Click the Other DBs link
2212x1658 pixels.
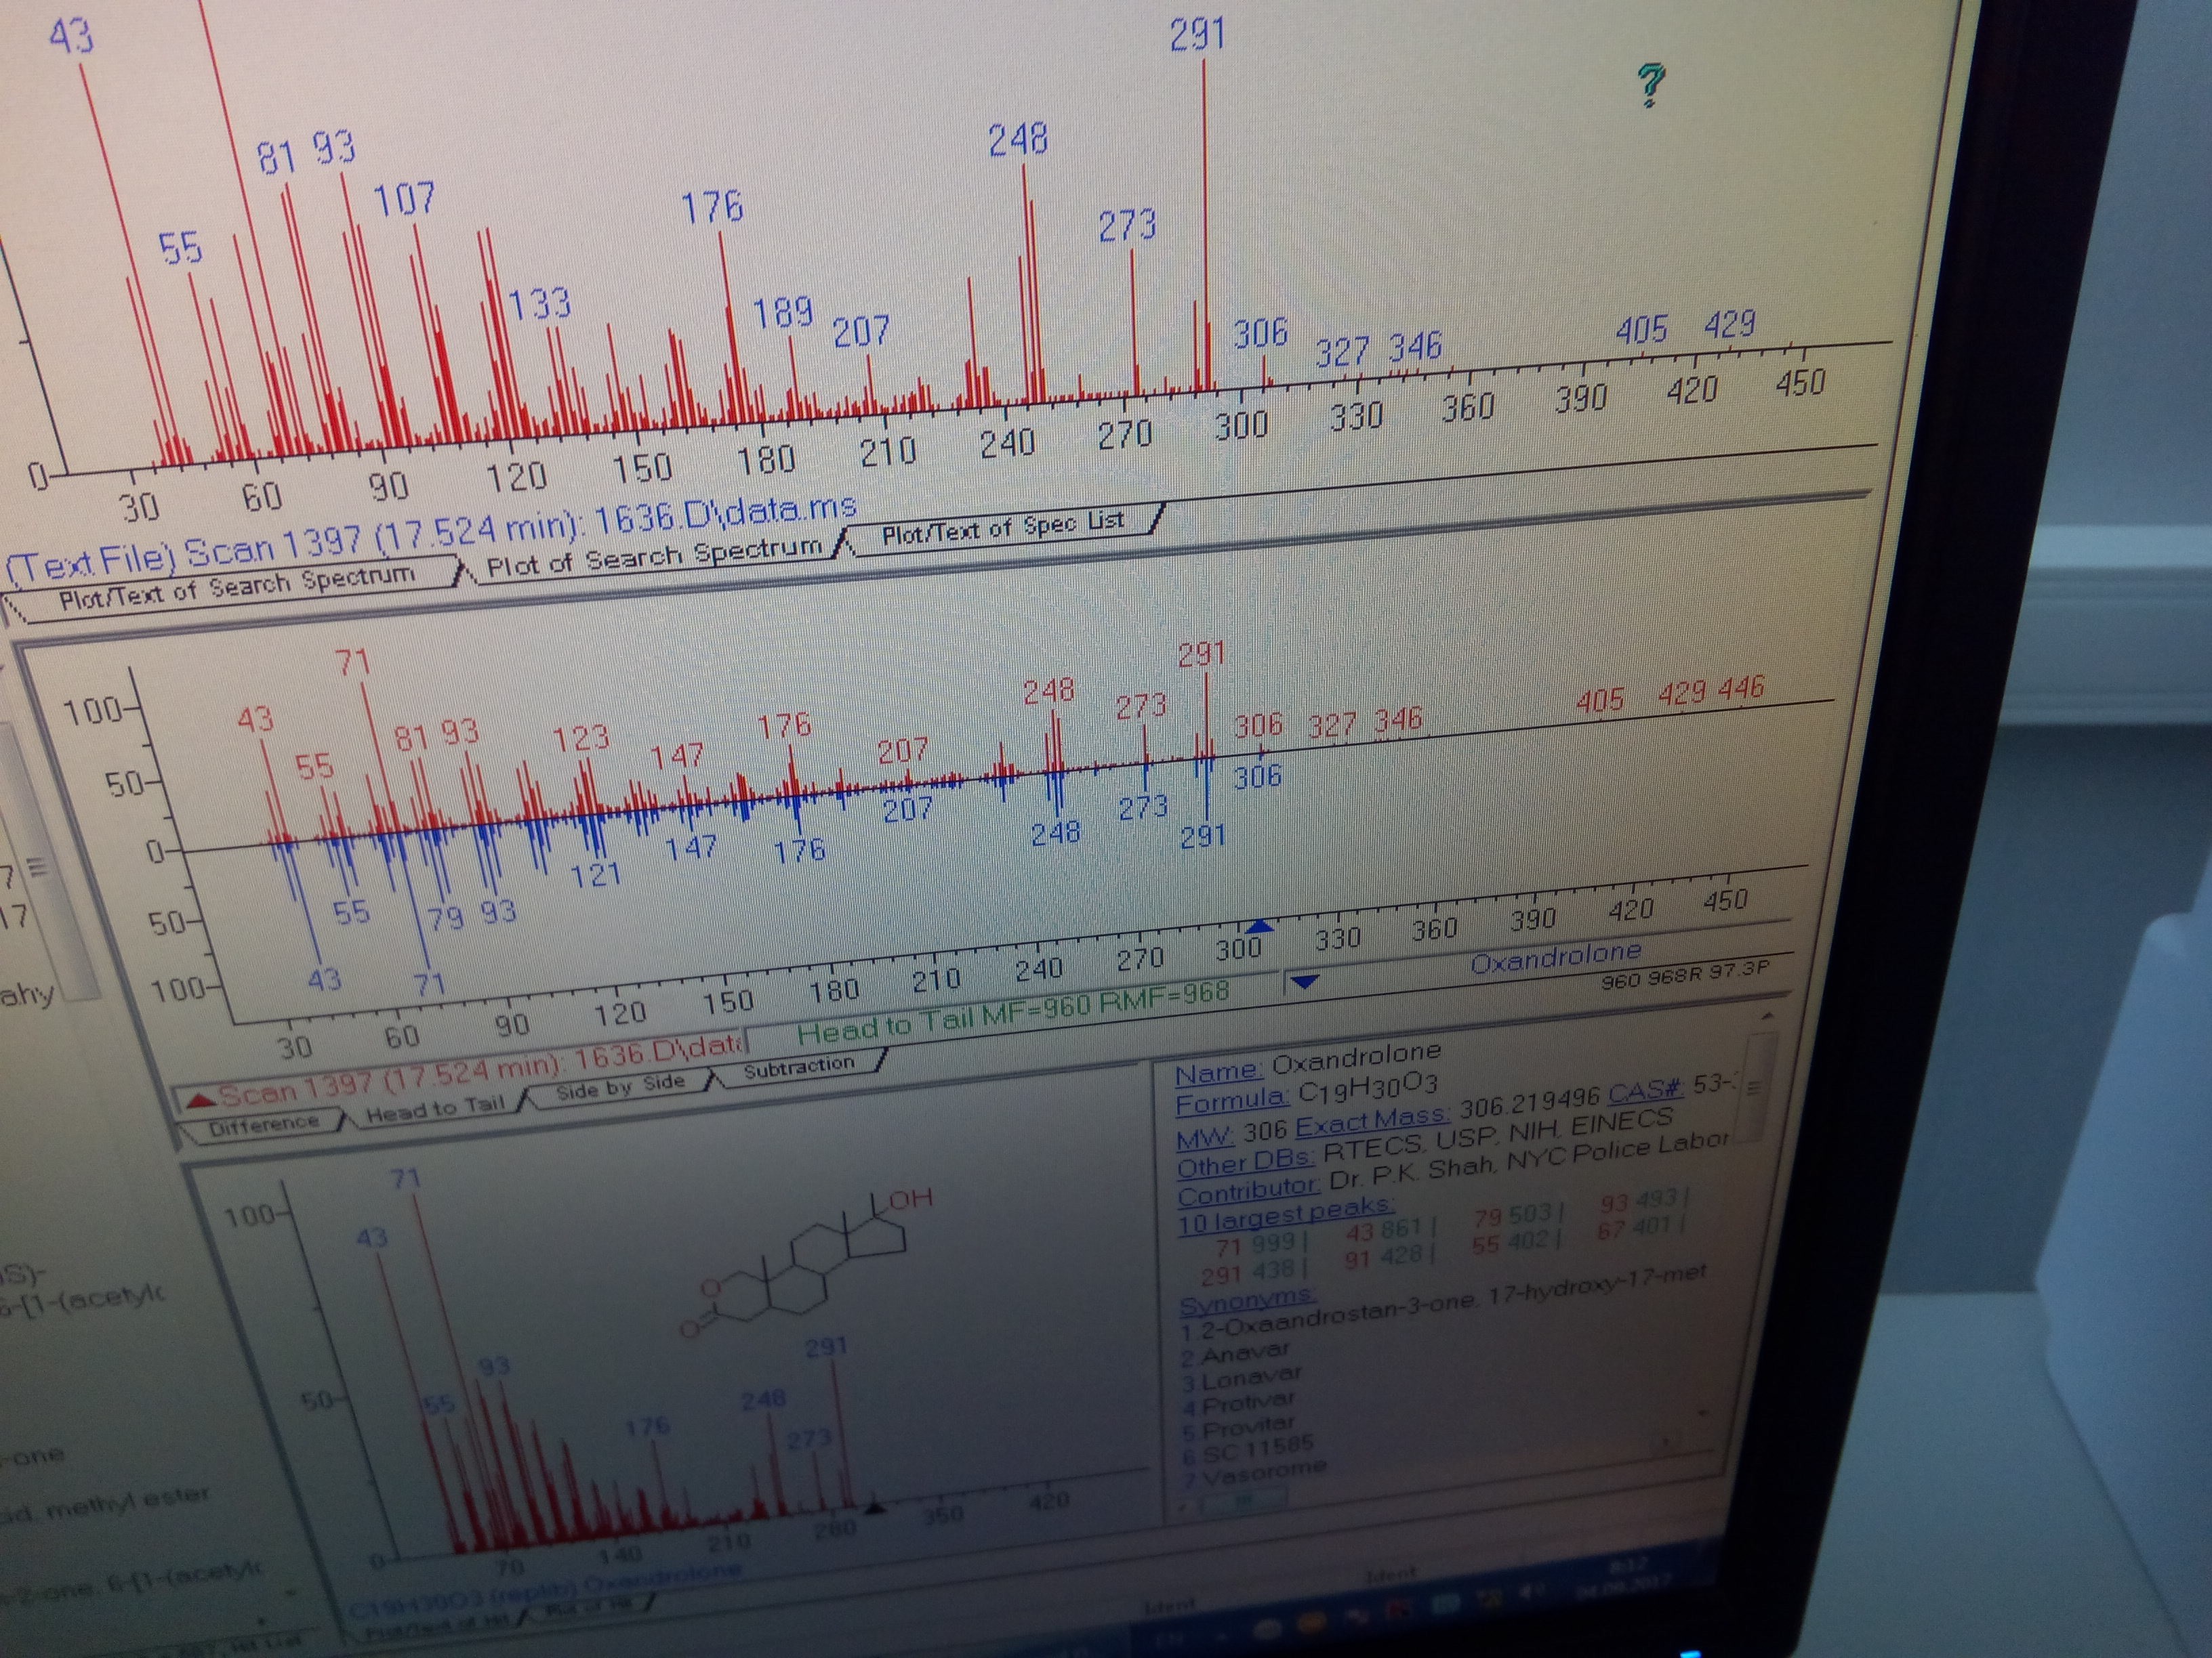click(1244, 1164)
